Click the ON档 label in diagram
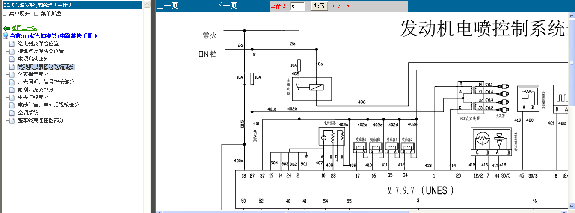 pos(208,54)
